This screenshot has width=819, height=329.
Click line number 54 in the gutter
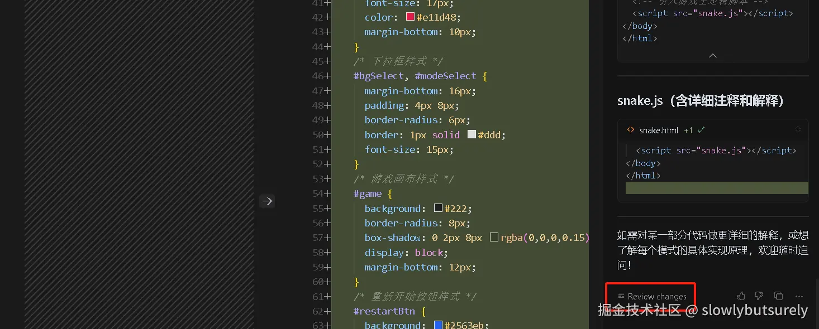coord(318,193)
